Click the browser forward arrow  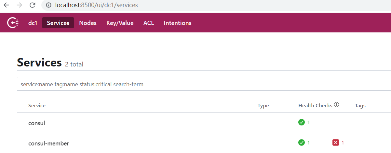click(19, 5)
